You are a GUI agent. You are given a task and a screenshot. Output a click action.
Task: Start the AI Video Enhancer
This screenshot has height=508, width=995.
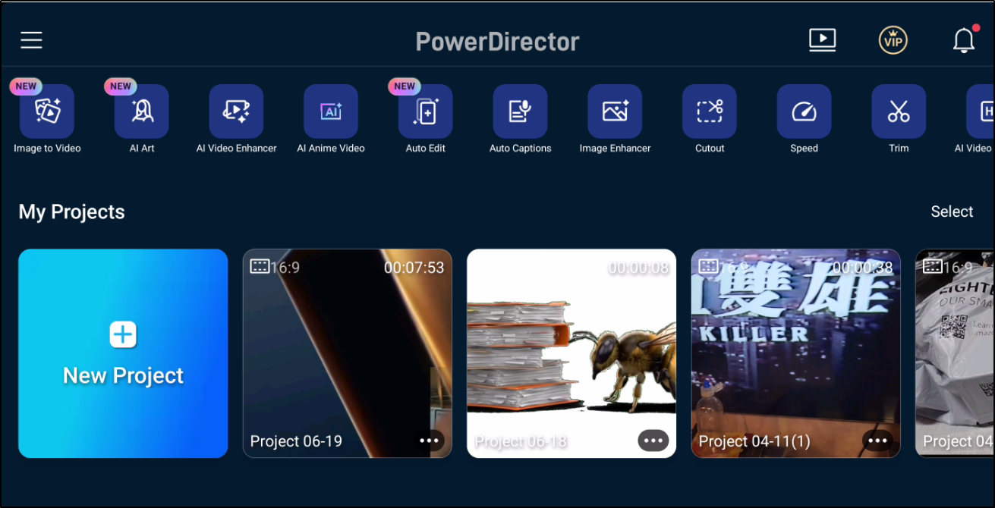(236, 111)
